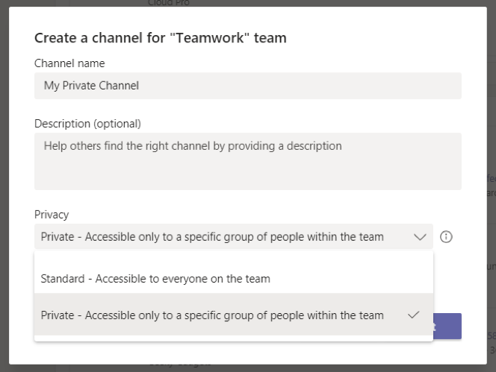496x372 pixels.
Task: Choose Private option in the dropdown list
Action: pos(212,315)
